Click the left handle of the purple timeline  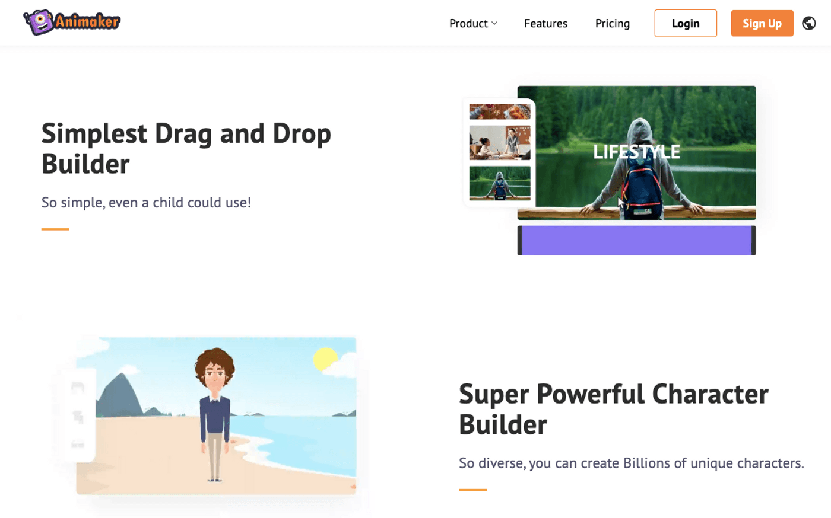click(520, 241)
